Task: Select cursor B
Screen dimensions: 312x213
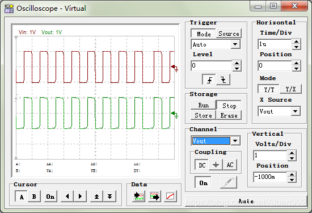Action: pyautogui.click(x=34, y=197)
